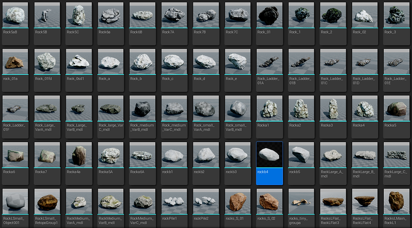
Task: Select the Rock_c asset tile
Action: coord(174,70)
